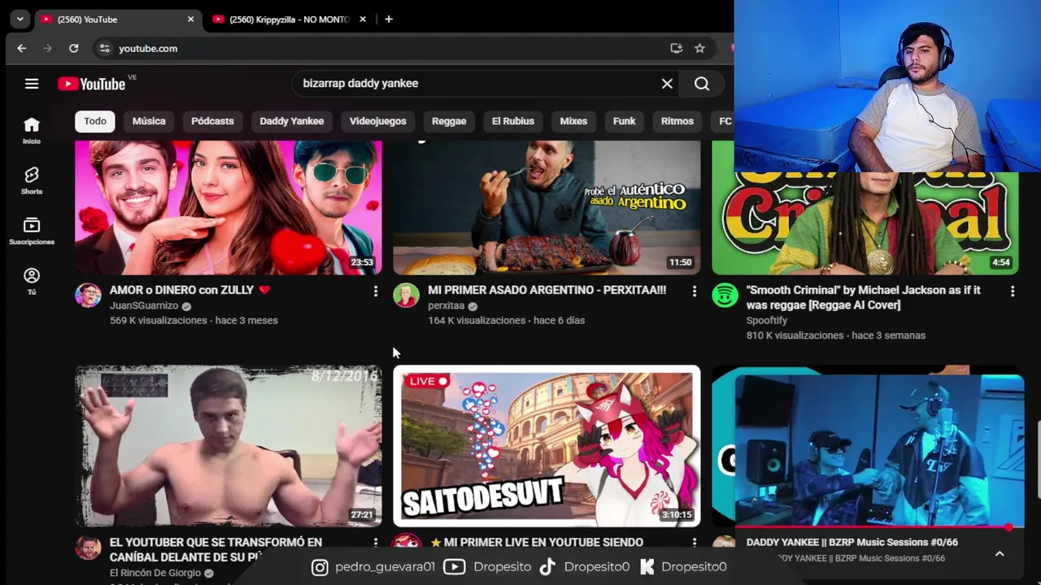1041x585 pixels.
Task: Go back with browser back arrow
Action: click(x=22, y=49)
